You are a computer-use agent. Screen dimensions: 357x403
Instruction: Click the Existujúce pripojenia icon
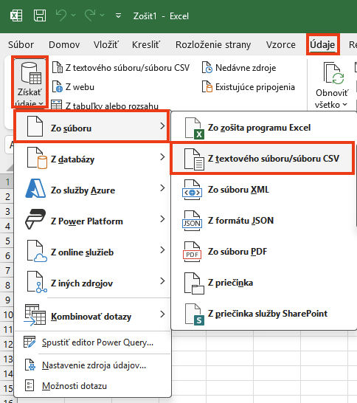pos(207,87)
